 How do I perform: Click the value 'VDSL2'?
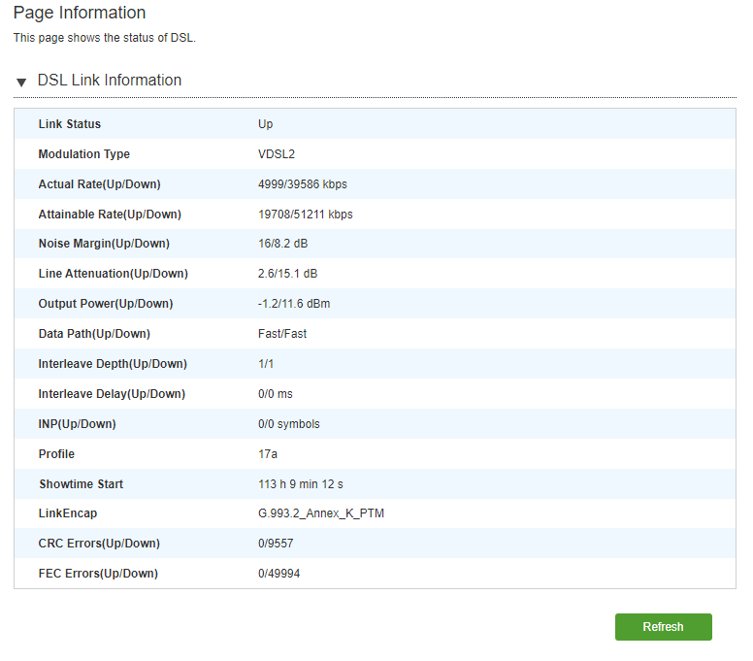[x=277, y=154]
